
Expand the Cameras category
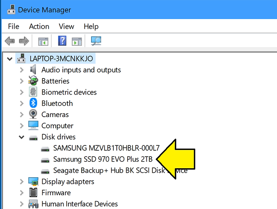22,114
